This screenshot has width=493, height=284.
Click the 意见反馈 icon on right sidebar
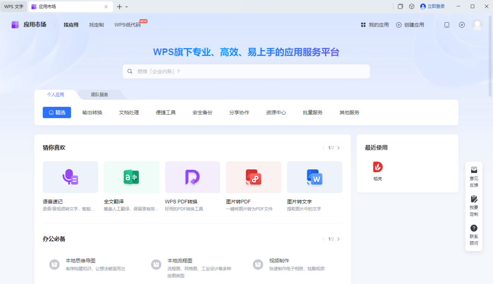(474, 170)
